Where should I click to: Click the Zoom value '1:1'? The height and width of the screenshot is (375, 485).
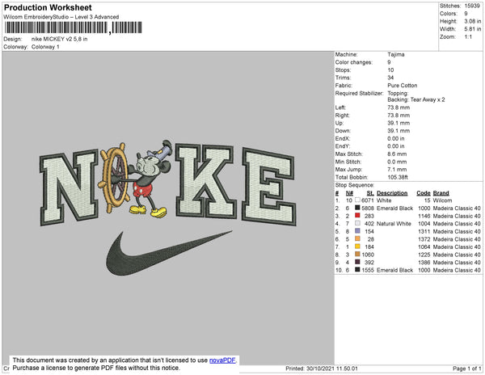(468, 37)
